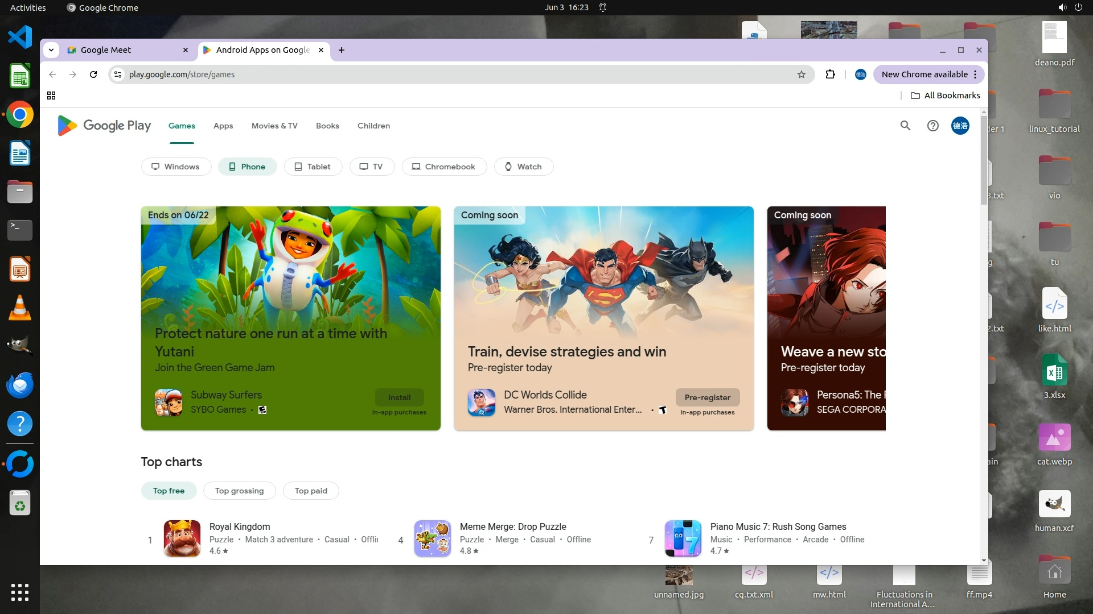Click the page's vertical scrollbar thumb
This screenshot has height=614, width=1093.
pyautogui.click(x=984, y=159)
